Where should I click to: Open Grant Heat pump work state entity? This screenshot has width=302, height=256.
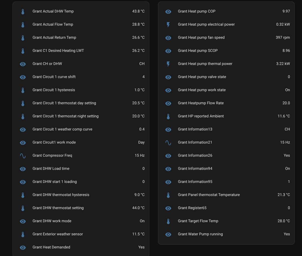202,90
